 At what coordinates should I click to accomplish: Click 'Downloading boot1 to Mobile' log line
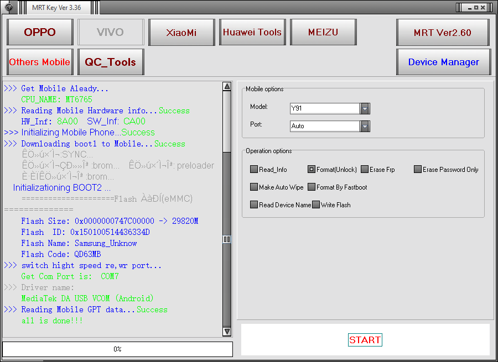tap(95, 144)
